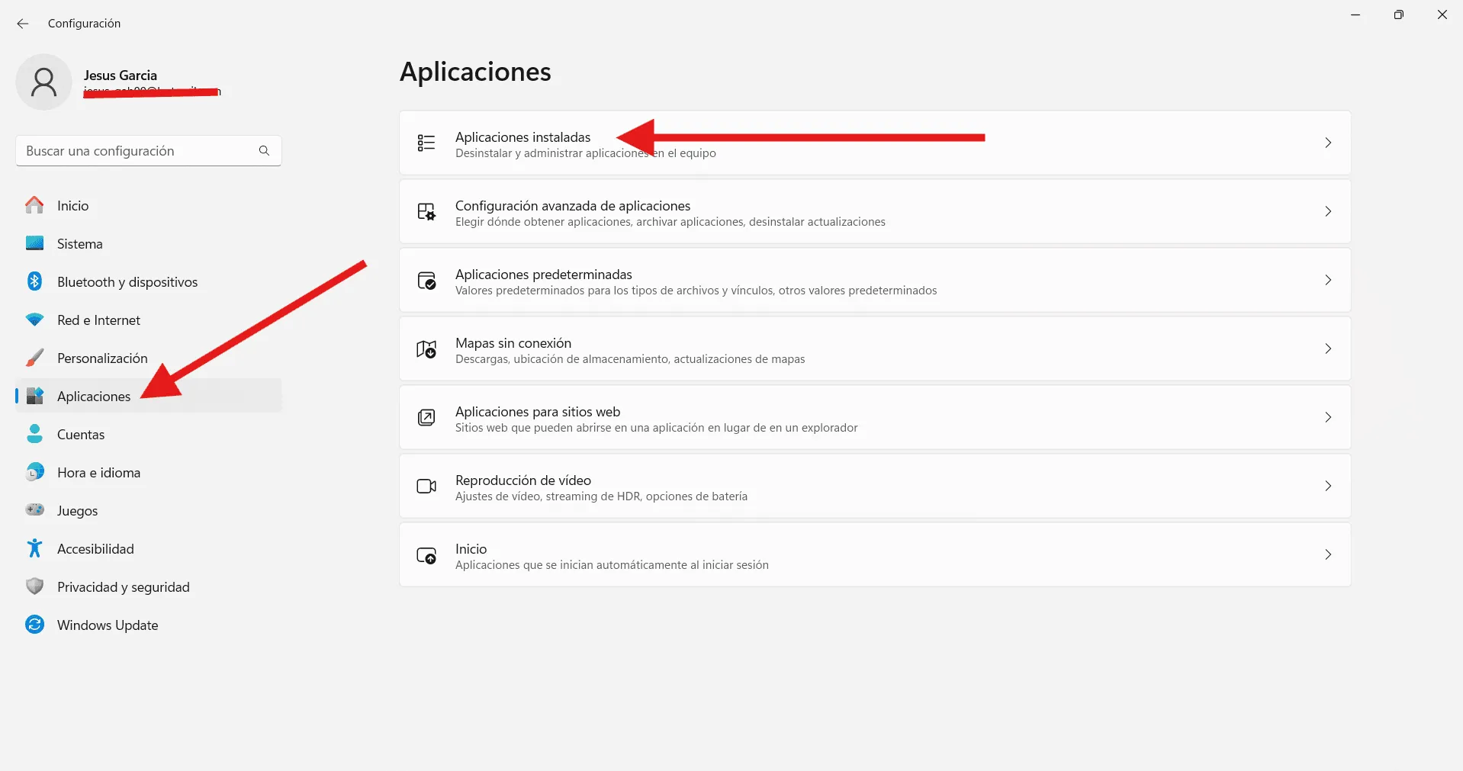Click chevron for Aplicaciones para sitios web

1327,418
